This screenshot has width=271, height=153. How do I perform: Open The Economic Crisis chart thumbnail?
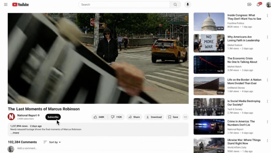pos(209,64)
